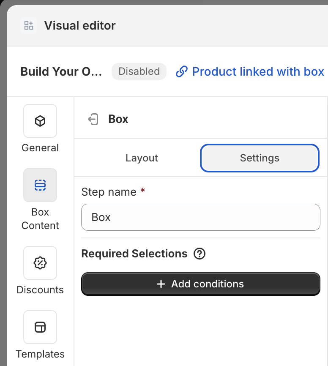
Task: Click the Visual editor grid icon
Action: [x=28, y=25]
